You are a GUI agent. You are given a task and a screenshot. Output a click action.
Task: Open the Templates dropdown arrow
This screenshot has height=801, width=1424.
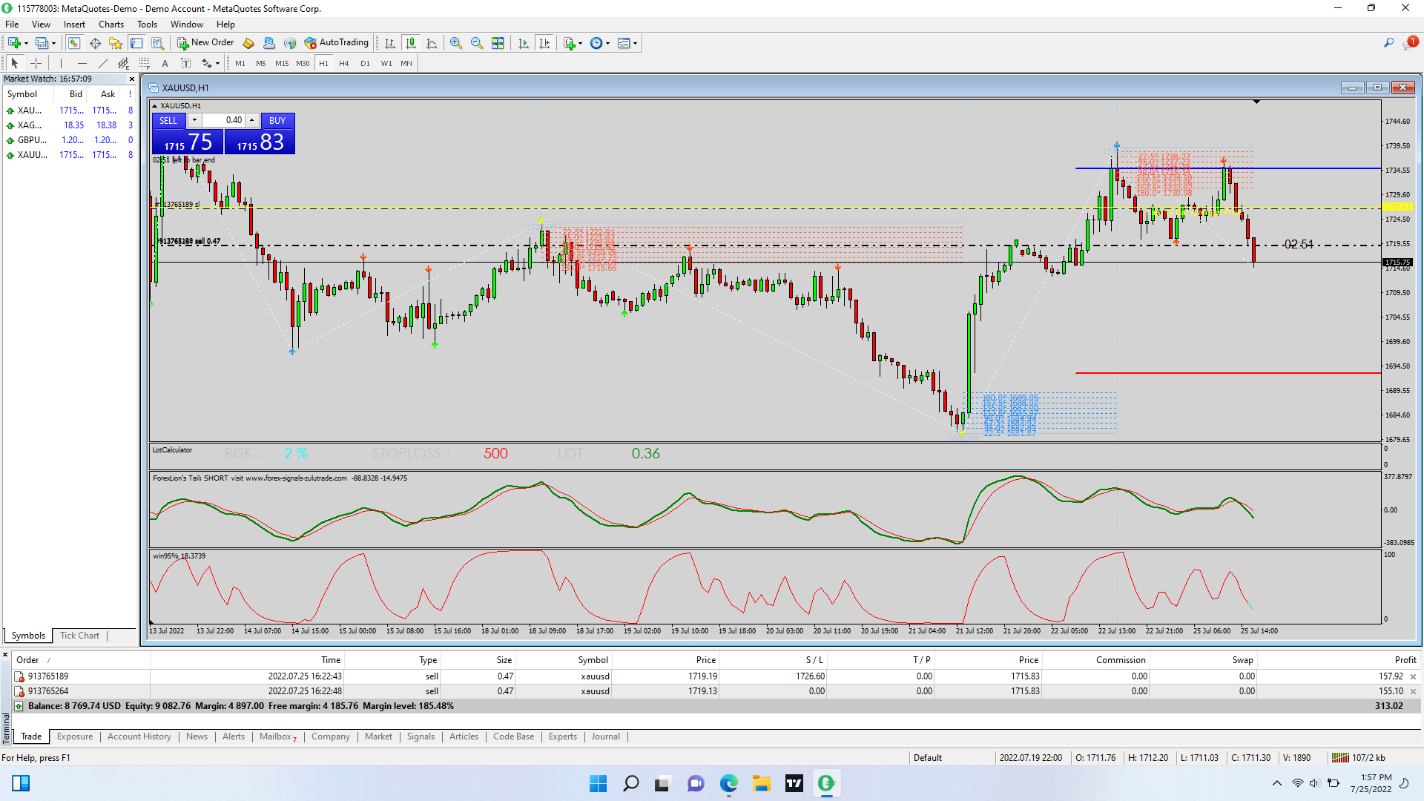pyautogui.click(x=636, y=43)
